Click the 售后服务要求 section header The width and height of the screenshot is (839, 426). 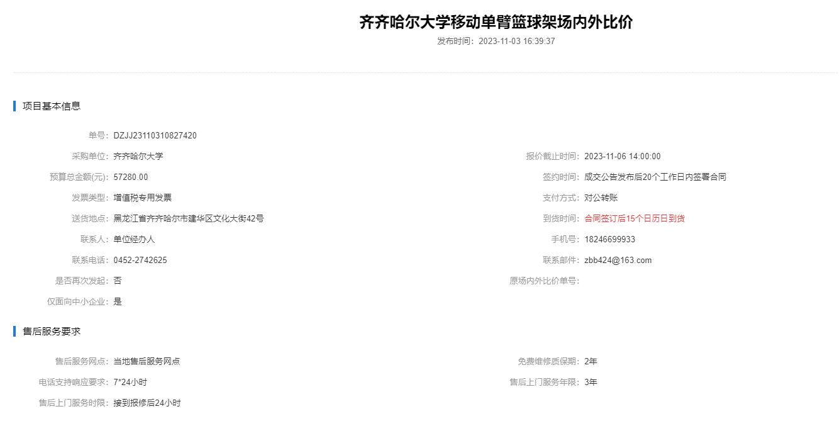pos(52,331)
